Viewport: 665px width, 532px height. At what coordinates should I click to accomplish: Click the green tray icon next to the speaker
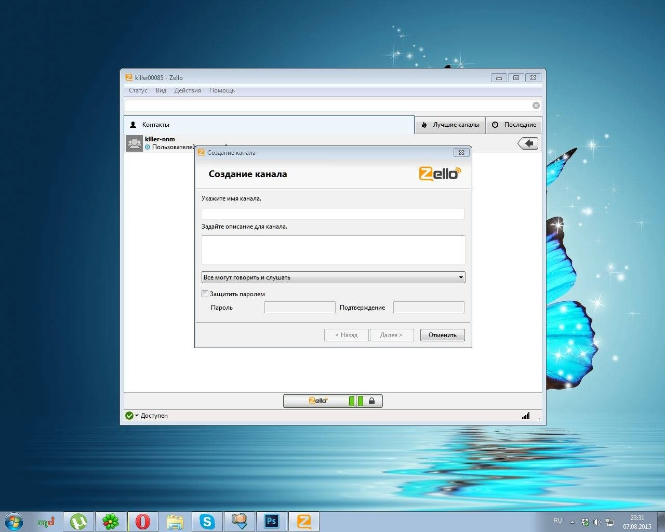click(x=585, y=522)
